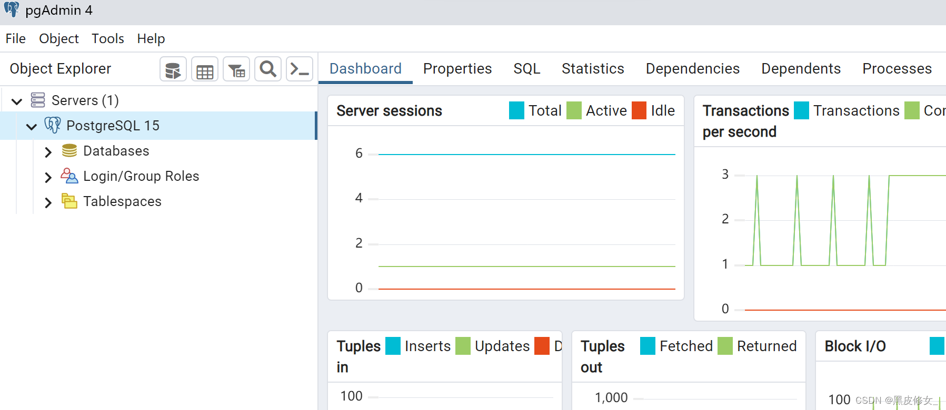Switch to the Processes tab
Viewport: 946px width, 410px height.
coord(897,68)
